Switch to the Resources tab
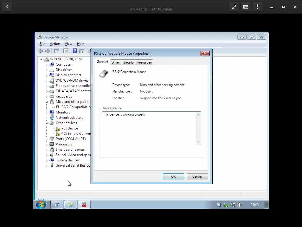Image resolution: width=302 pixels, height=227 pixels. [144, 62]
